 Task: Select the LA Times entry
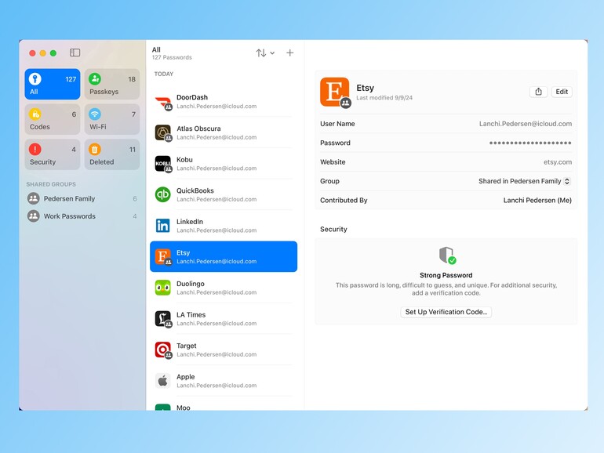point(224,319)
